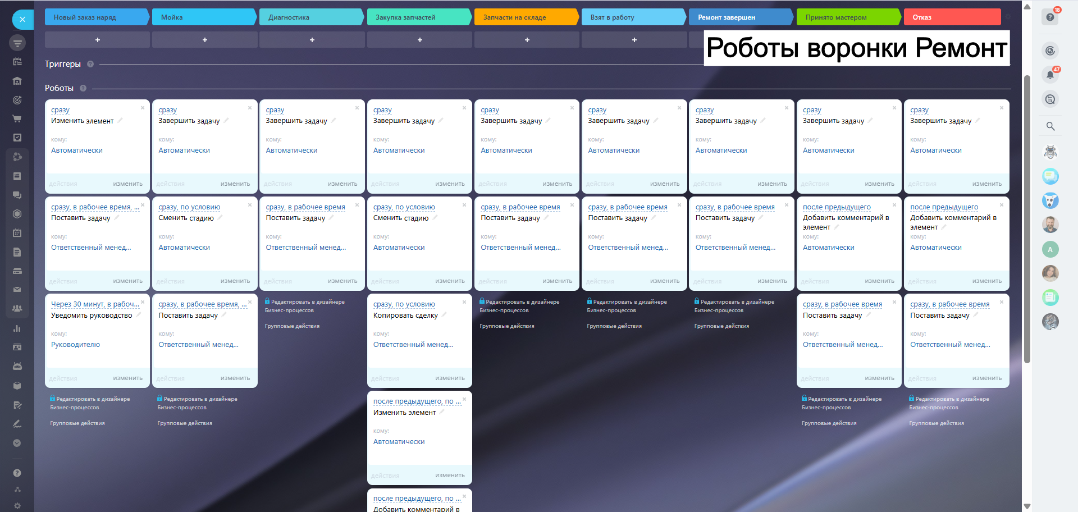The width and height of the screenshot is (1078, 512).
Task: Click the pencil beside Уведомить руководство
Action: 139,315
